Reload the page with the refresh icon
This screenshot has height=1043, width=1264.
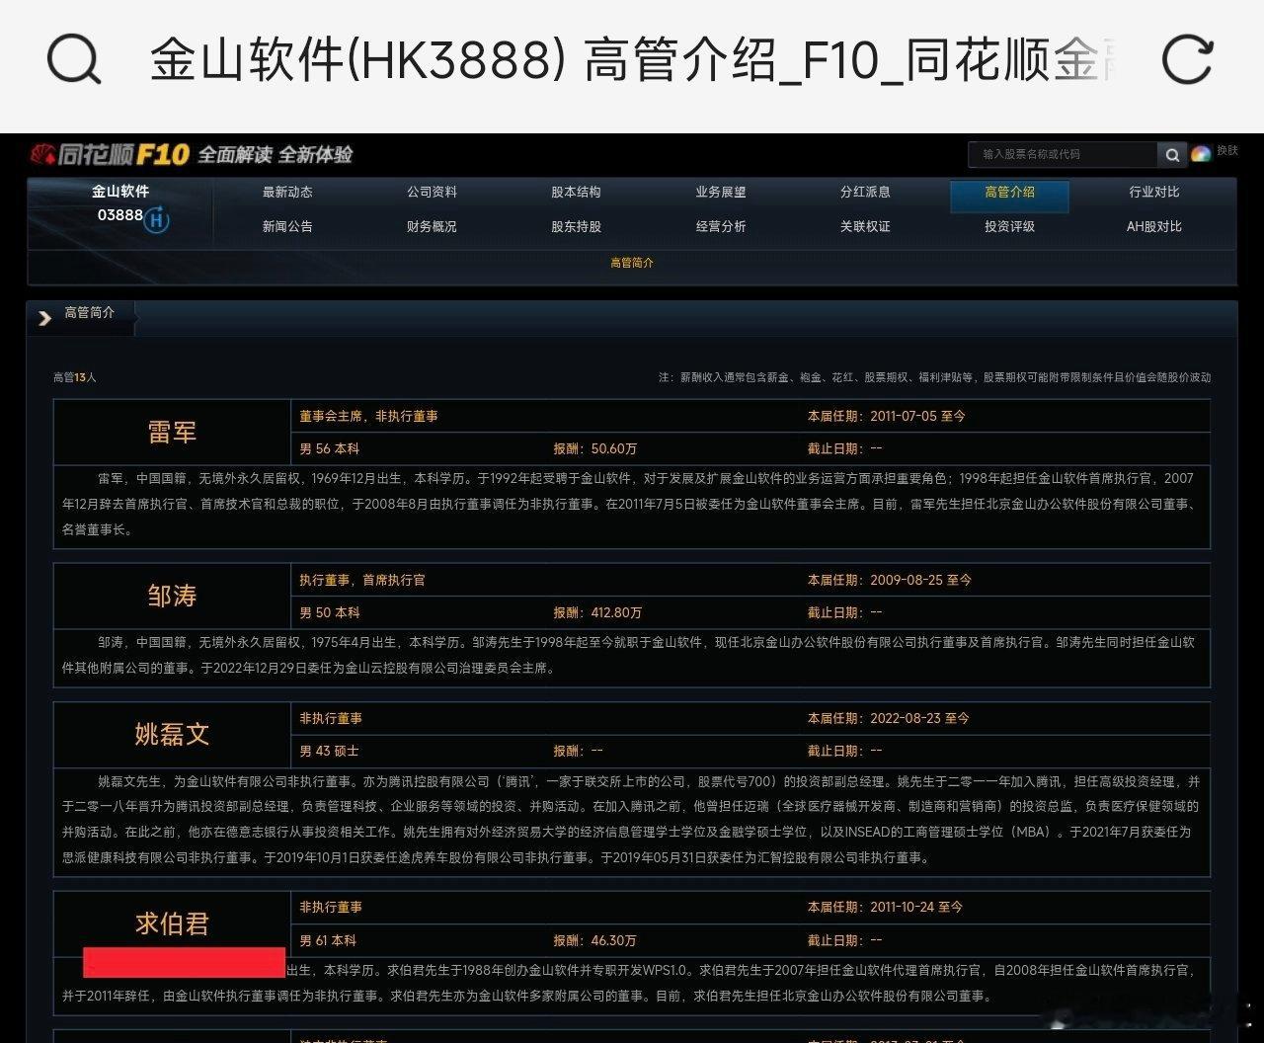(x=1186, y=59)
